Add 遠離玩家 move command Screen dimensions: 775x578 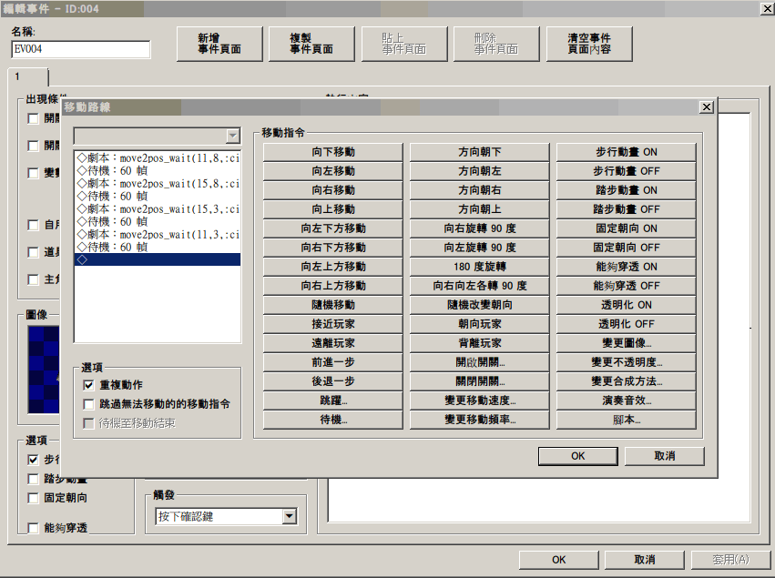click(x=333, y=343)
